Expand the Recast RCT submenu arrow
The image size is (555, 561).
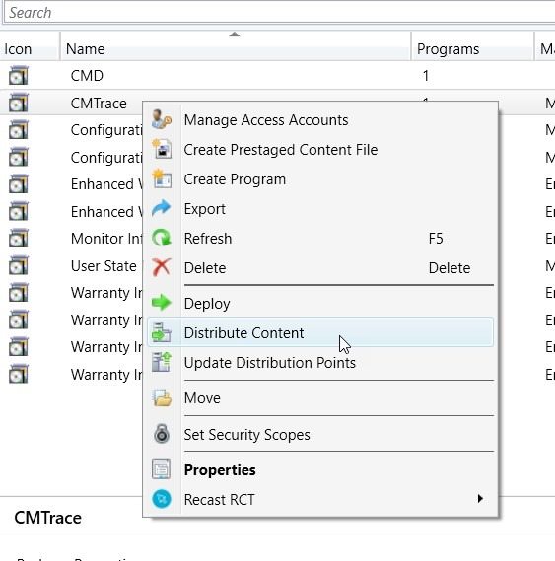coord(480,498)
